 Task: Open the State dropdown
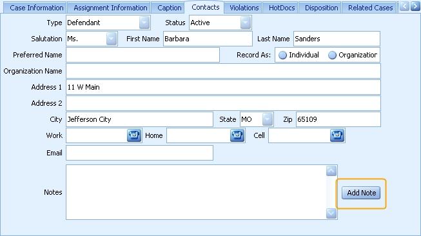click(268, 119)
